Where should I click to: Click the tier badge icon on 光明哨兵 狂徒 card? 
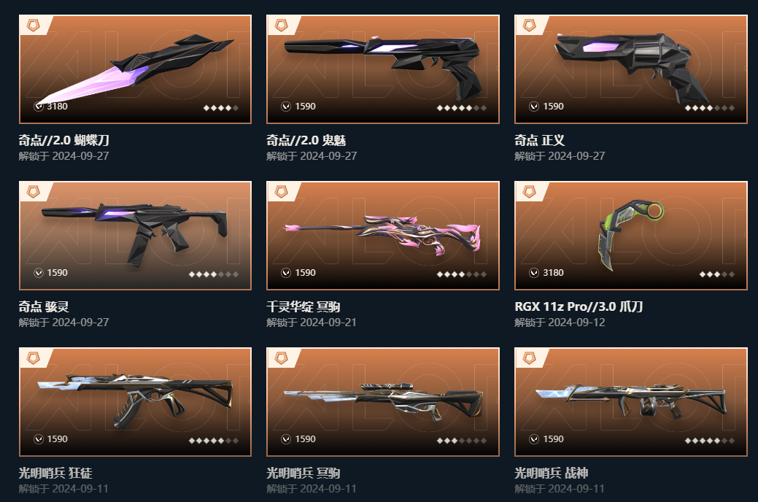pos(34,358)
